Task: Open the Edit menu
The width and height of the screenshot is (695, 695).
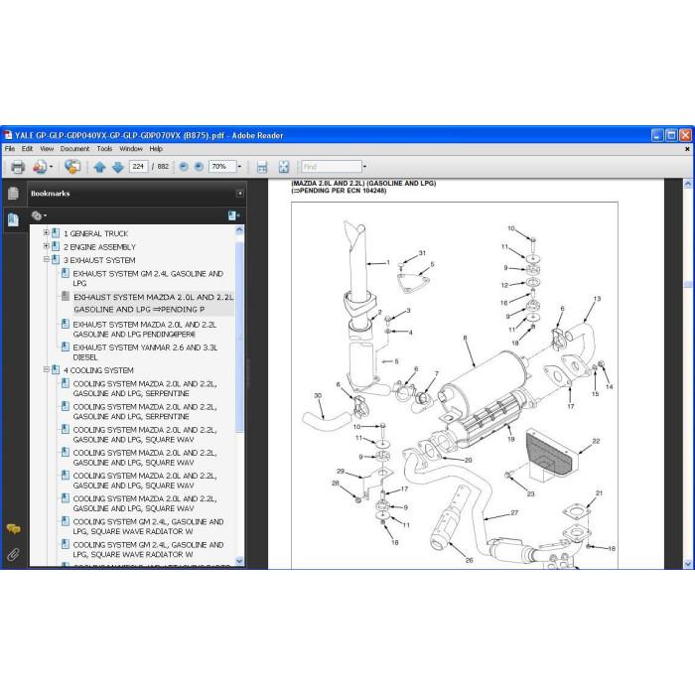Action: pos(27,149)
